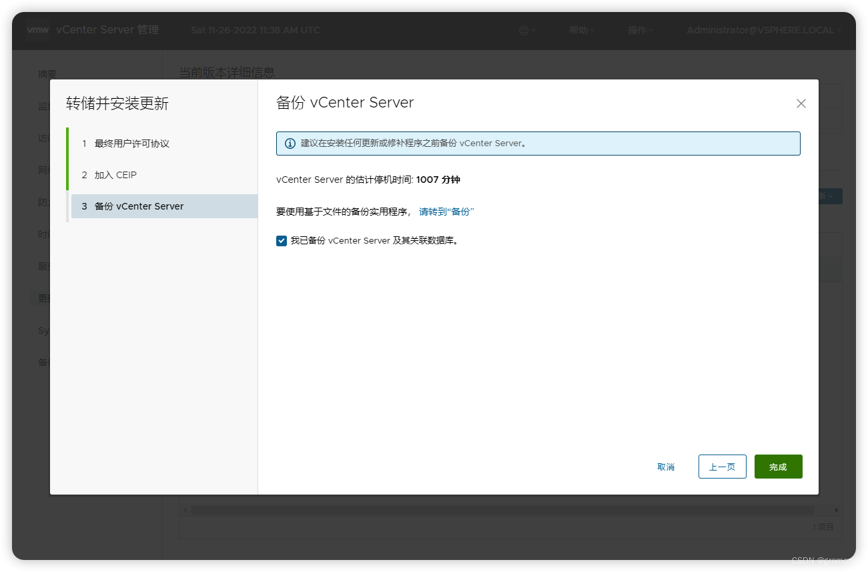Image resolution: width=868 pixels, height=572 pixels.
Task: Close the update wizard dialog with X
Action: (801, 103)
